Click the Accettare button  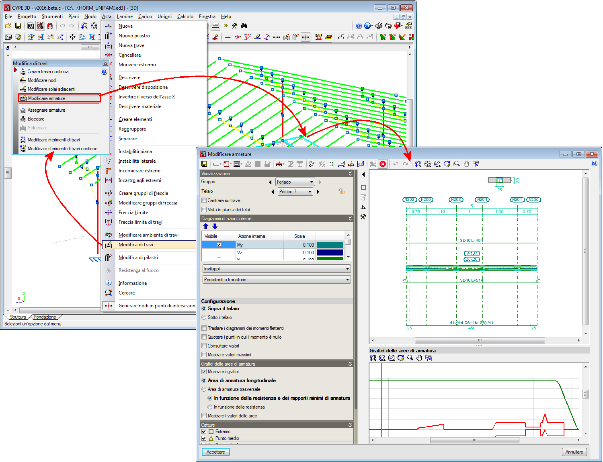216,452
